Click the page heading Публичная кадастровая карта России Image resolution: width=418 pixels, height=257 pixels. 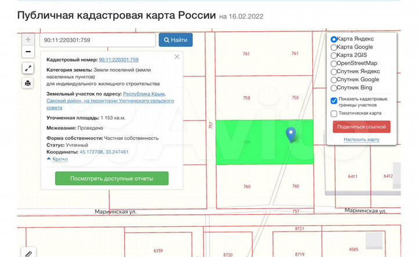click(117, 15)
